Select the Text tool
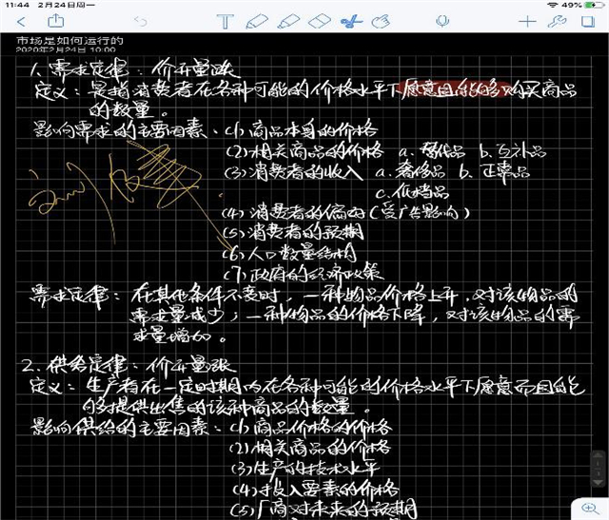 tap(225, 21)
